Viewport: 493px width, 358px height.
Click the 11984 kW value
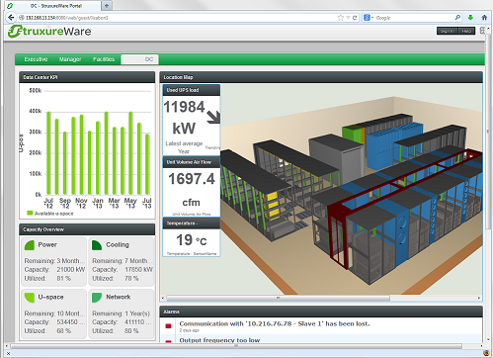pyautogui.click(x=184, y=118)
